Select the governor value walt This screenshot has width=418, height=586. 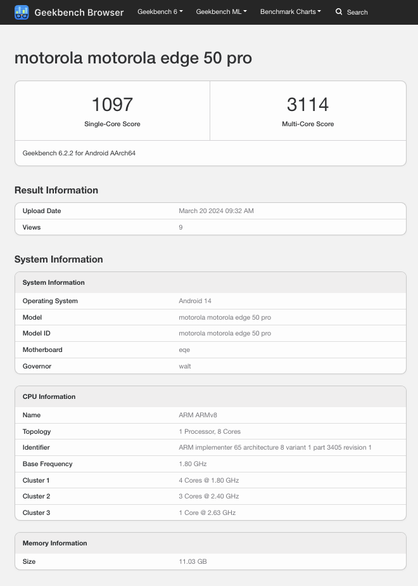[185, 367]
